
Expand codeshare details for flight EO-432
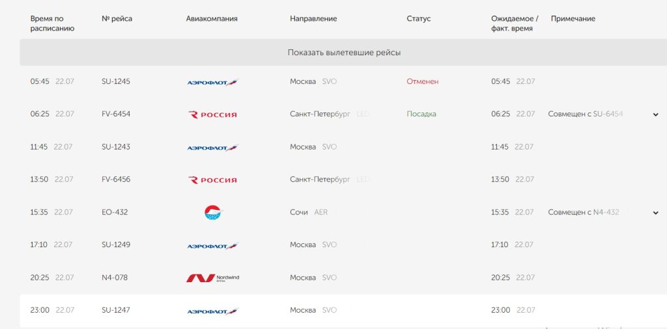[x=655, y=213]
